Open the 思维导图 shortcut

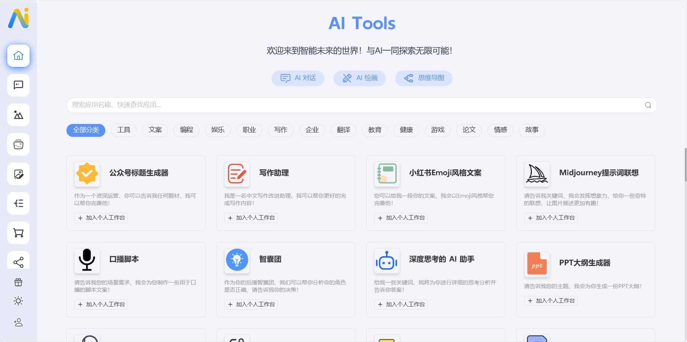pos(424,78)
